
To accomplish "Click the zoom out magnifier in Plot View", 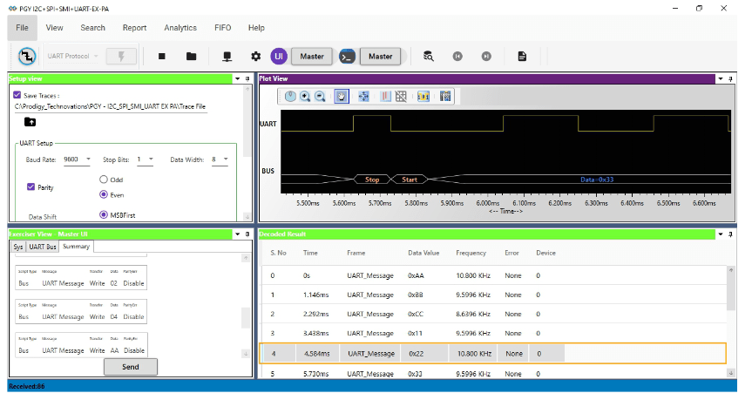I will click(x=321, y=96).
